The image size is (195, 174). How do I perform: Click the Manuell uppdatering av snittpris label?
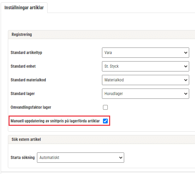click(55, 121)
